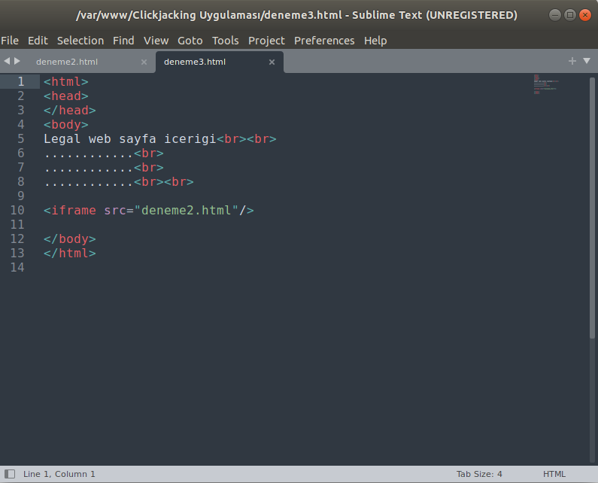
Task: Place cursor in the closing html tag
Action: click(70, 254)
